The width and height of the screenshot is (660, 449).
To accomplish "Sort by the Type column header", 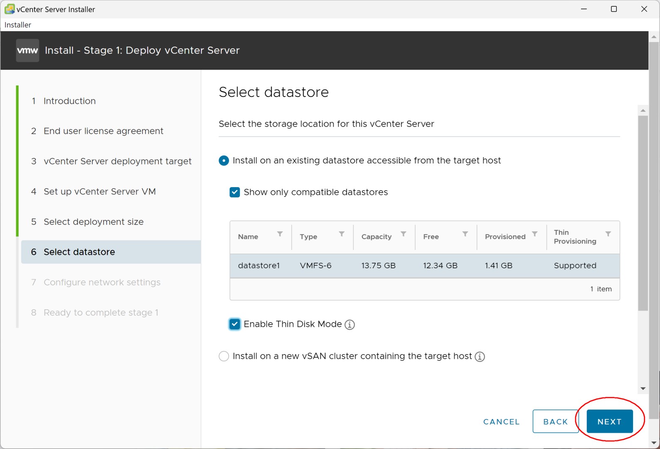I will click(x=308, y=237).
